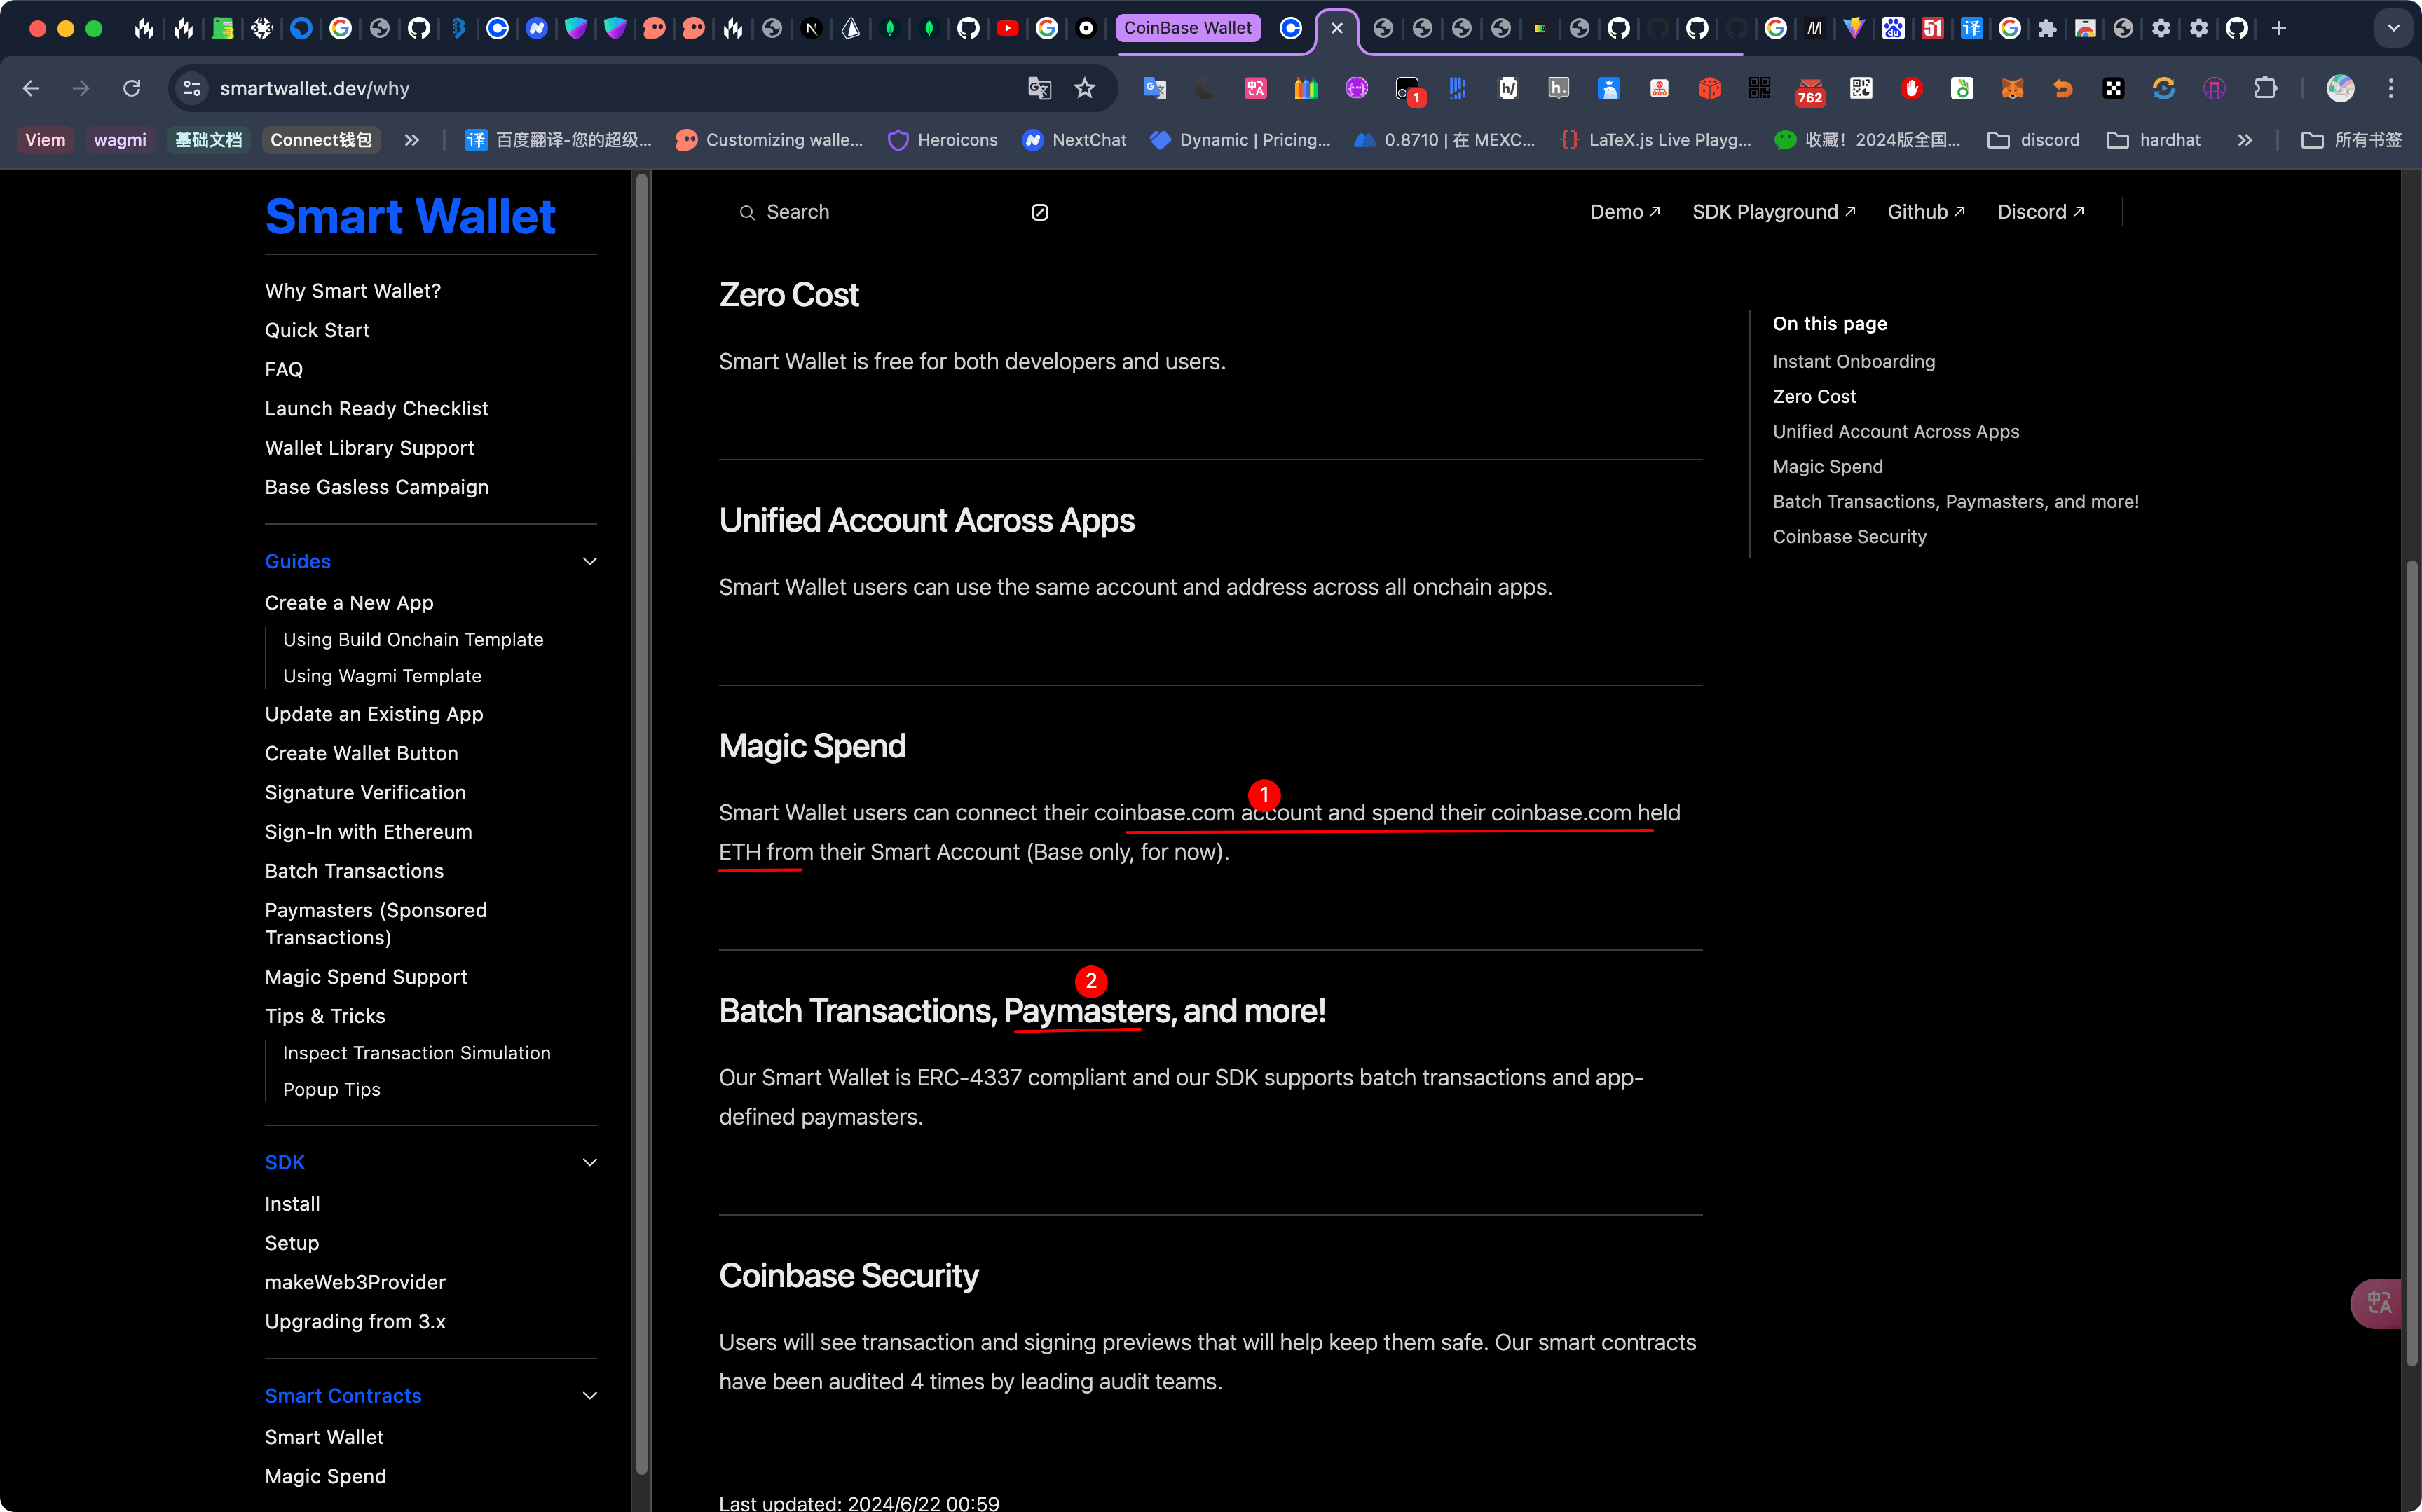Open a new tab with the plus icon
This screenshot has width=2422, height=1512.
pyautogui.click(x=2279, y=28)
